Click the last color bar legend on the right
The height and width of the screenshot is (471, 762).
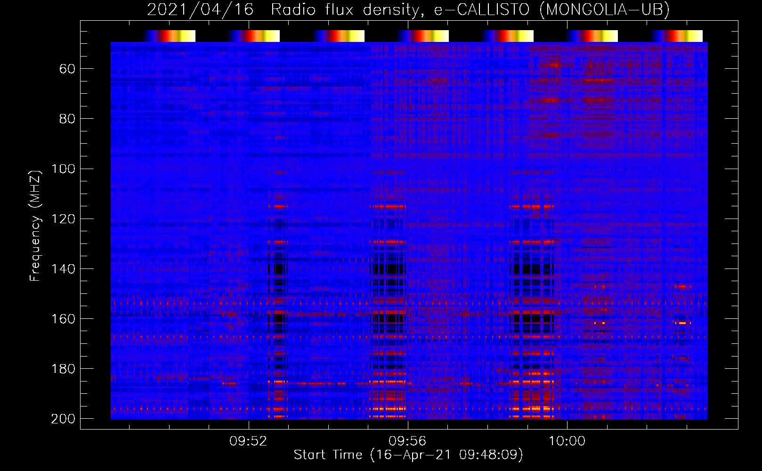coord(677,36)
